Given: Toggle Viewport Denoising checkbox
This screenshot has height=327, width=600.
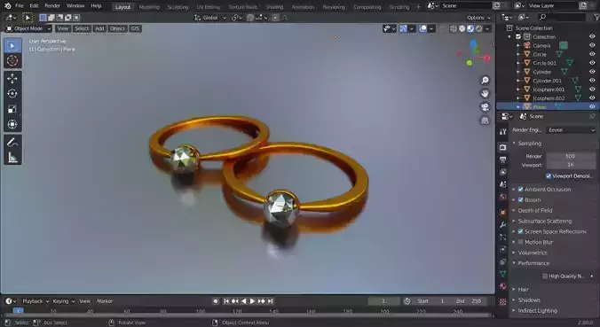Looking at the screenshot, I should tap(549, 175).
